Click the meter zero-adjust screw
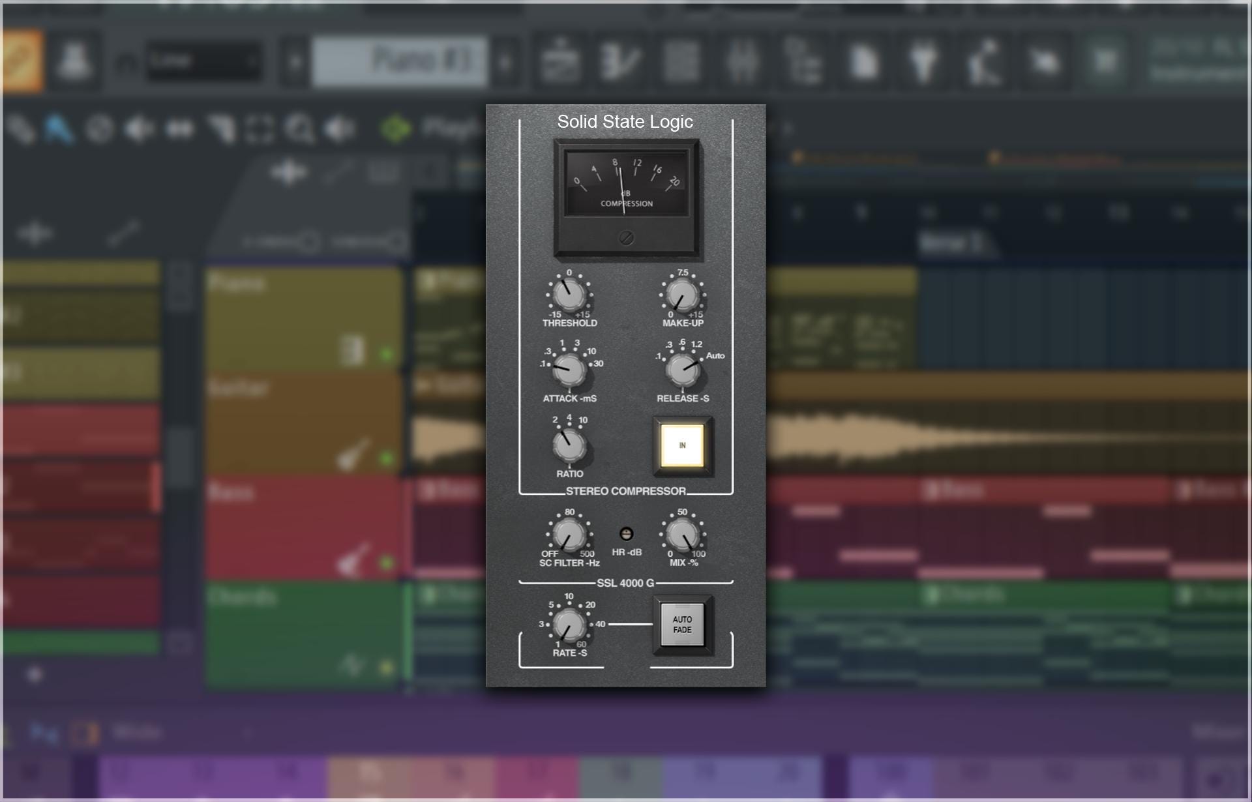The image size is (1252, 802). pyautogui.click(x=626, y=238)
